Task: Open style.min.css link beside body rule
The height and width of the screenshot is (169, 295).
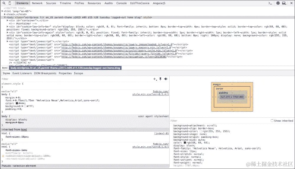Action: (150, 94)
